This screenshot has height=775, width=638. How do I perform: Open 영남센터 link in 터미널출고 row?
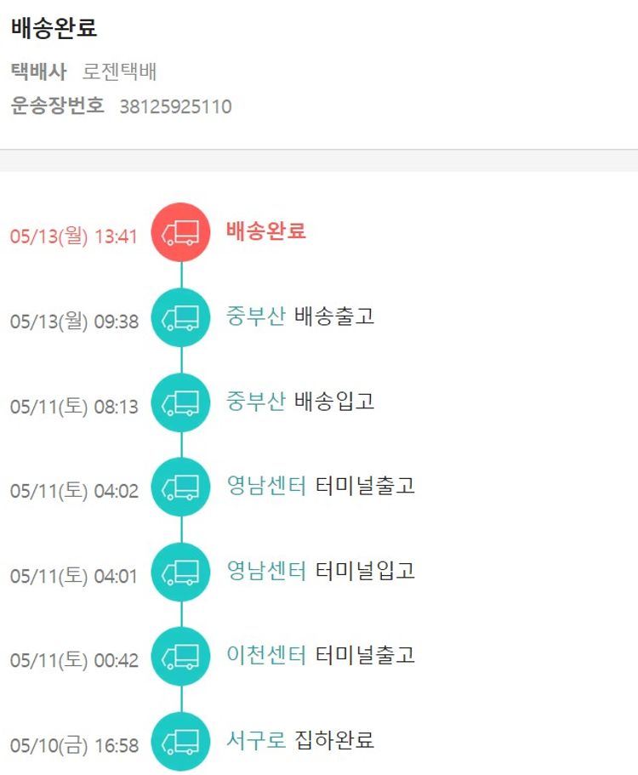265,486
